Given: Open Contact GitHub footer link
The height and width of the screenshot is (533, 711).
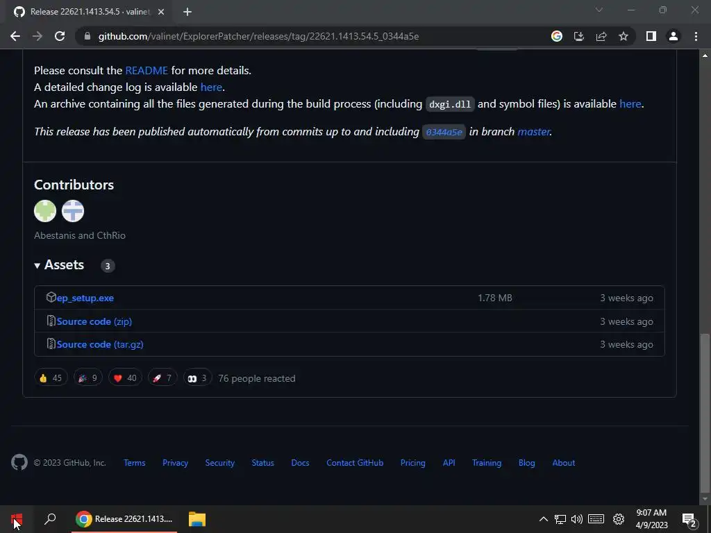Looking at the screenshot, I should (355, 463).
